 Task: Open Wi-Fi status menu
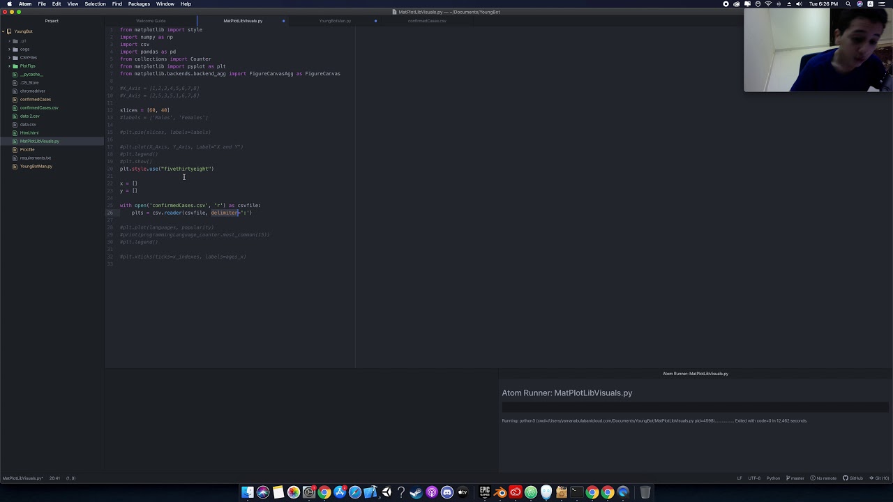coord(768,4)
